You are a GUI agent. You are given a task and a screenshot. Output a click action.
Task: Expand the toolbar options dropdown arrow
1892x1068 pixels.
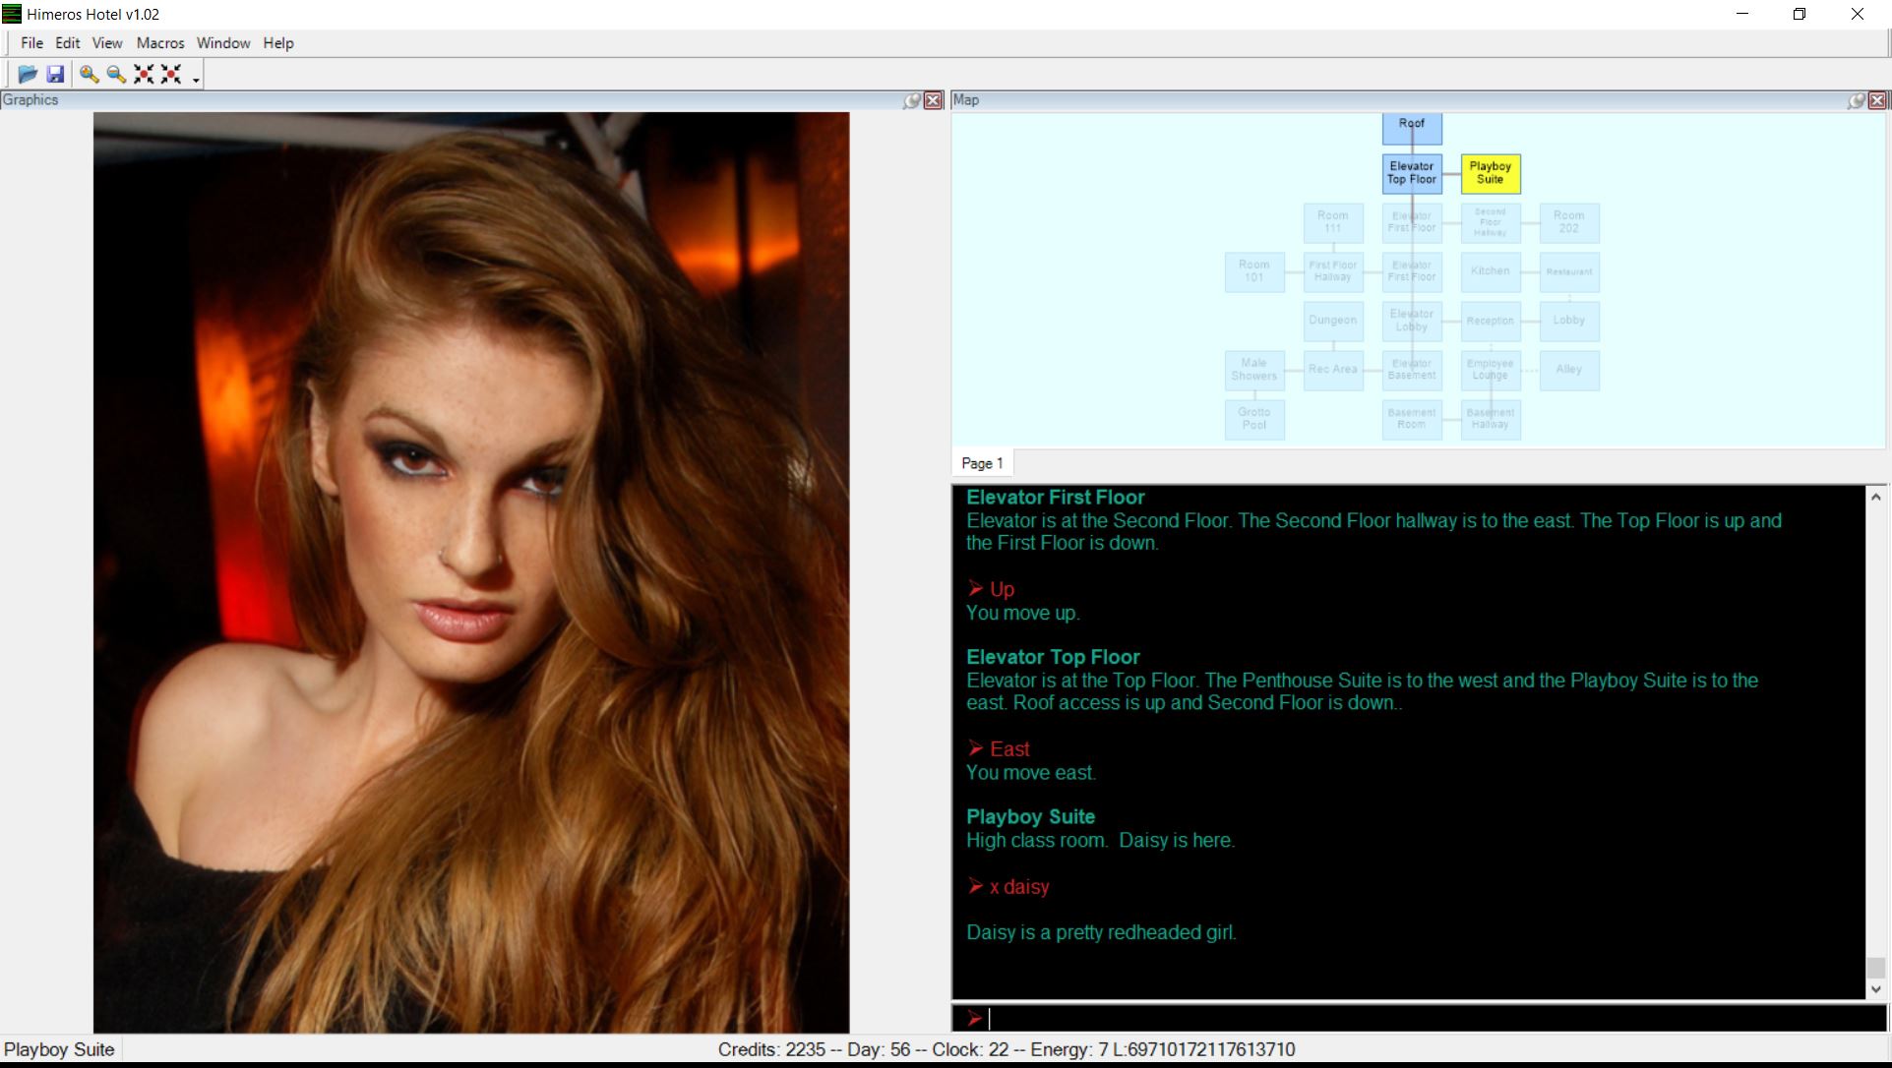(197, 80)
